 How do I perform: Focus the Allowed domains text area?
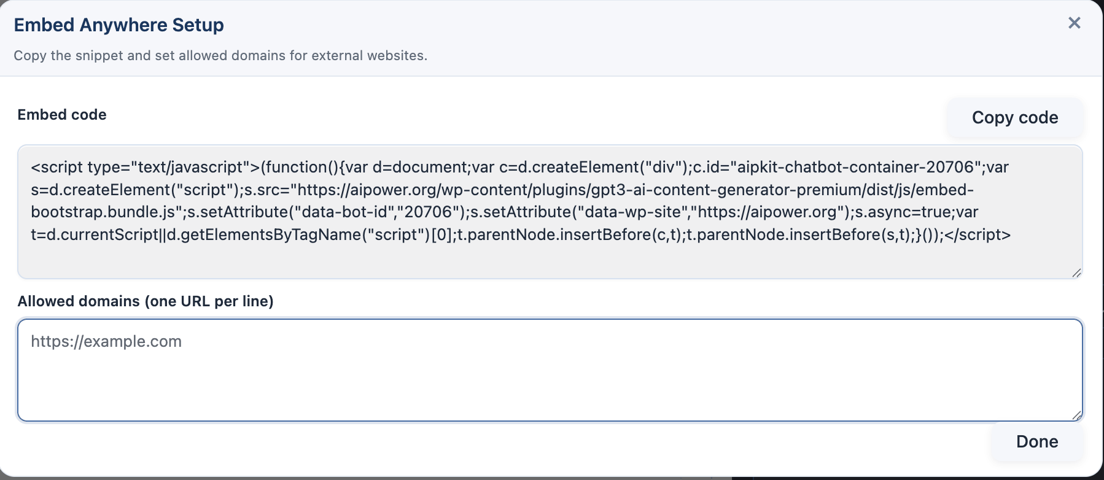550,381
